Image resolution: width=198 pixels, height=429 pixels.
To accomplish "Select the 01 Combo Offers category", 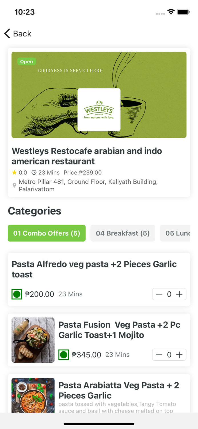I will (47, 233).
